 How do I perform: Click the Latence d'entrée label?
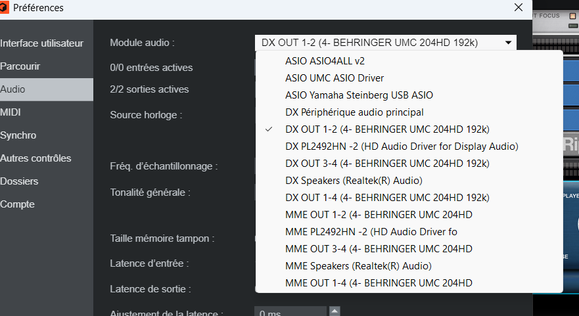[149, 263]
